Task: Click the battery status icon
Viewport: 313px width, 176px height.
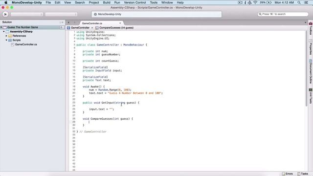Action: [x=269, y=2]
